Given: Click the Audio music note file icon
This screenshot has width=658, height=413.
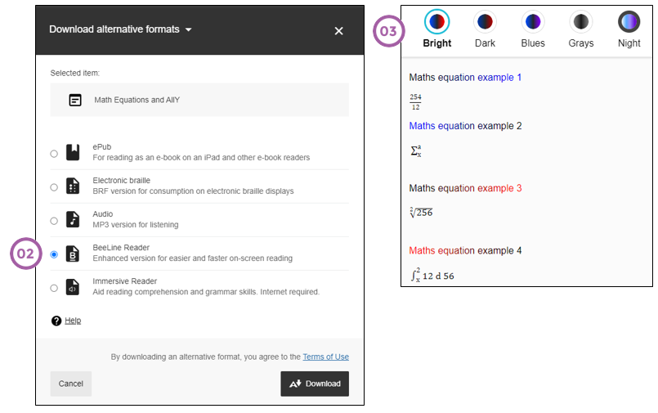Looking at the screenshot, I should pyautogui.click(x=73, y=219).
